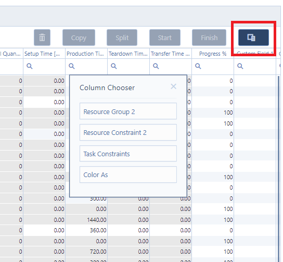283x262 pixels.
Task: Select Task Constraints column item
Action: point(128,154)
